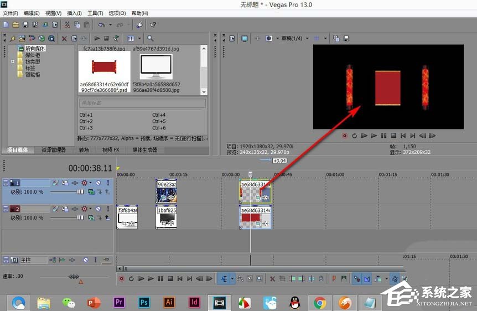Click the Import Media icon in project media toolbar
This screenshot has height=311, width=477.
tap(22, 39)
